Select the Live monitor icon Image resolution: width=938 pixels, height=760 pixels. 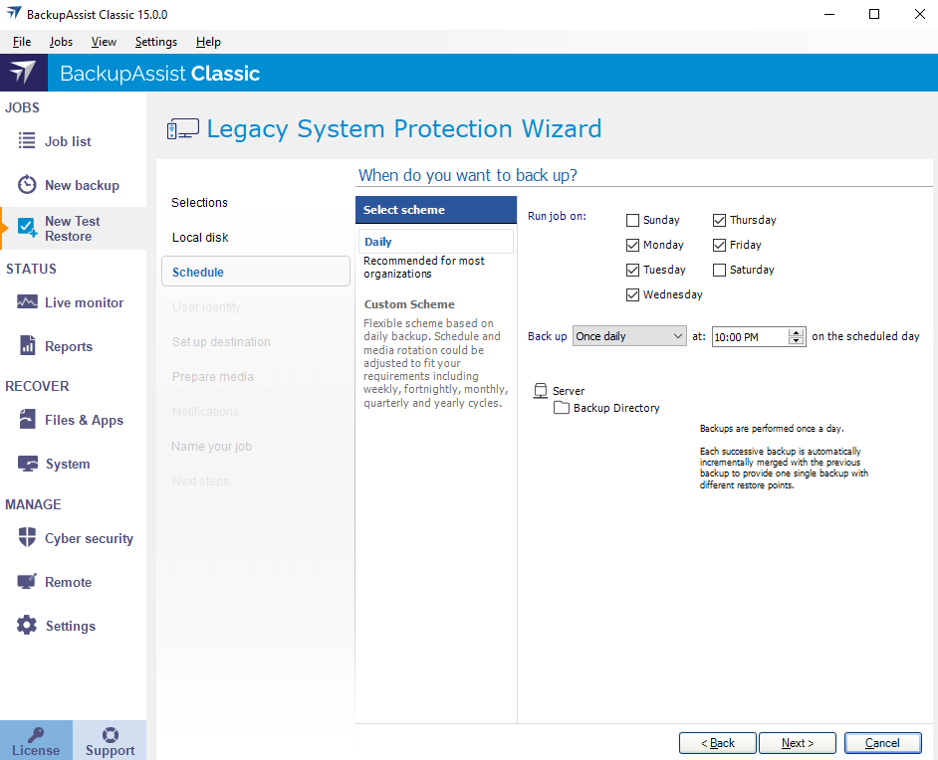click(x=27, y=302)
